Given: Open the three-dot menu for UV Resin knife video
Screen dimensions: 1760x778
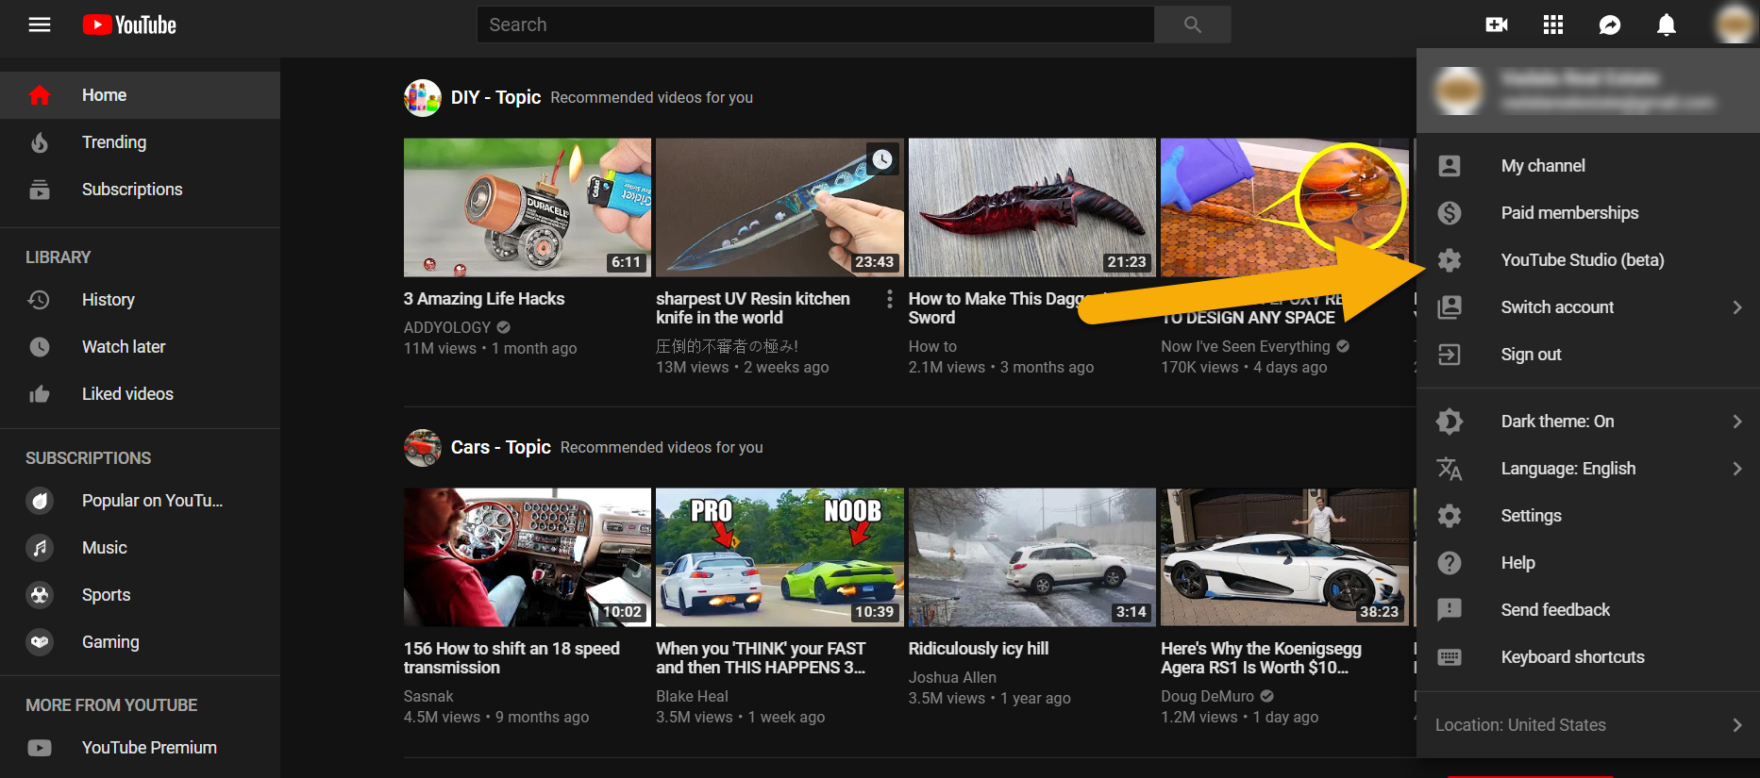Looking at the screenshot, I should click(x=890, y=299).
